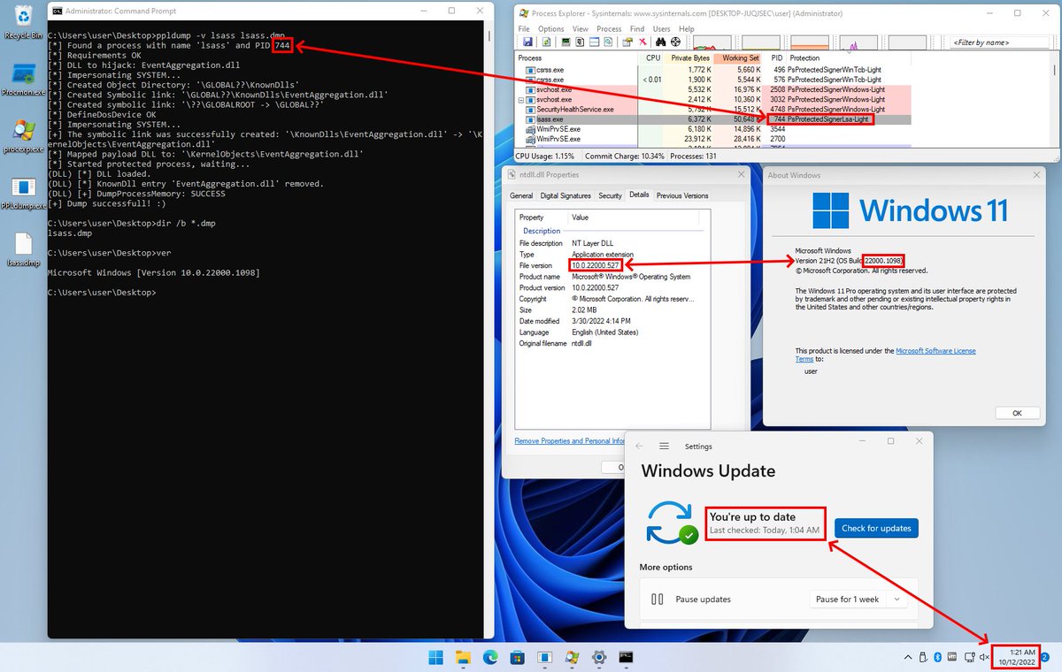
Task: Open the Windows Start button on taskbar
Action: 436,657
